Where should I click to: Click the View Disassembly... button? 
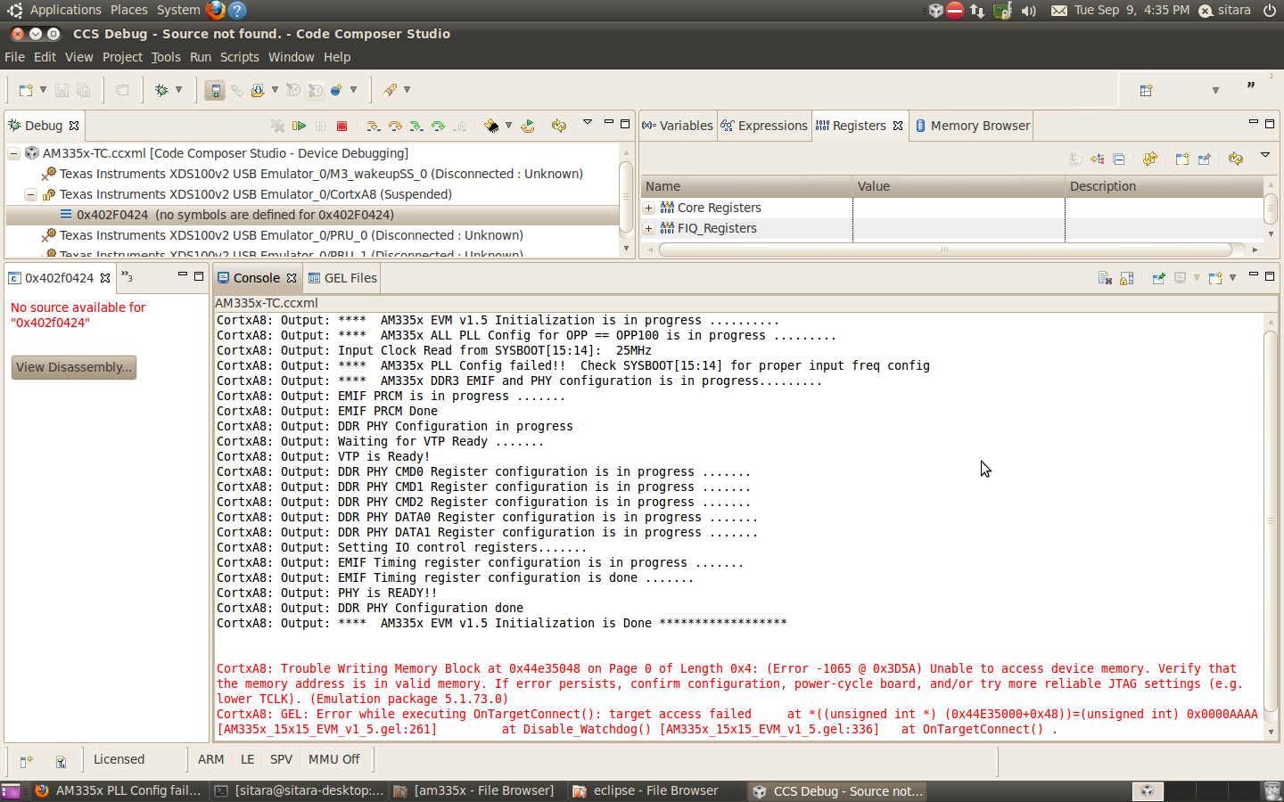click(x=74, y=367)
